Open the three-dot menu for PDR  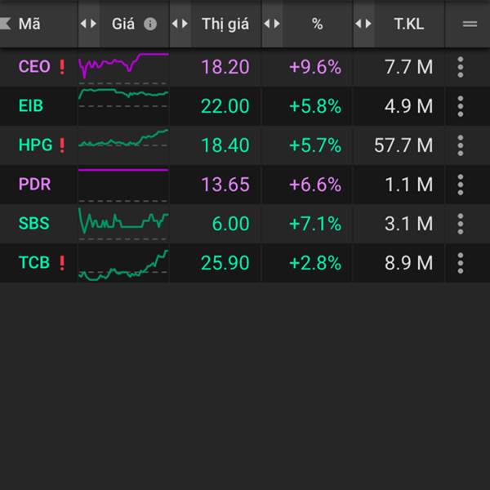pos(460,185)
